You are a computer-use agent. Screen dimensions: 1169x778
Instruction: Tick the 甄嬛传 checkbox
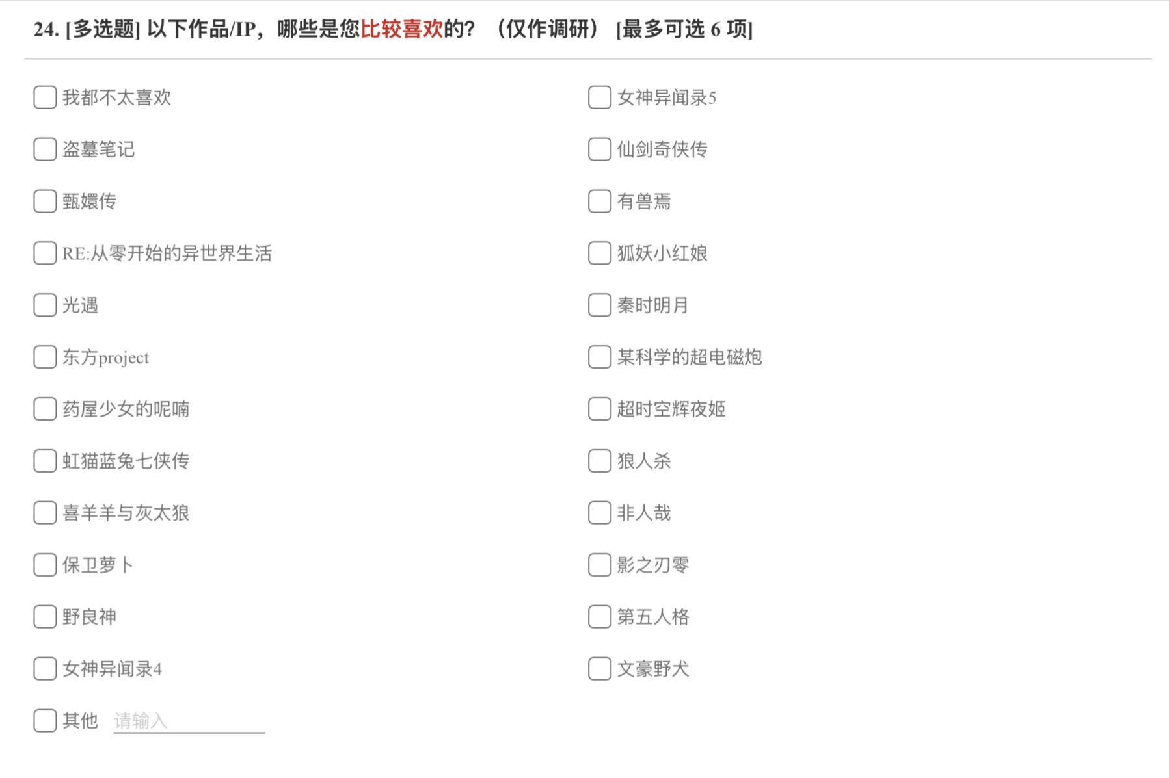click(45, 201)
